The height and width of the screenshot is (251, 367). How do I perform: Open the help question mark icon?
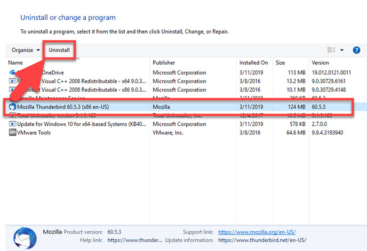(x=356, y=50)
